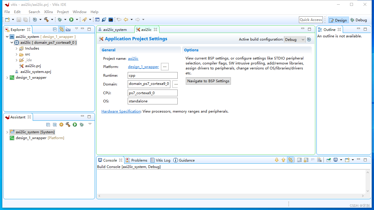Click the build-target icon left of the hammer
Screen dimensions: 374x210
[x=35, y=20]
